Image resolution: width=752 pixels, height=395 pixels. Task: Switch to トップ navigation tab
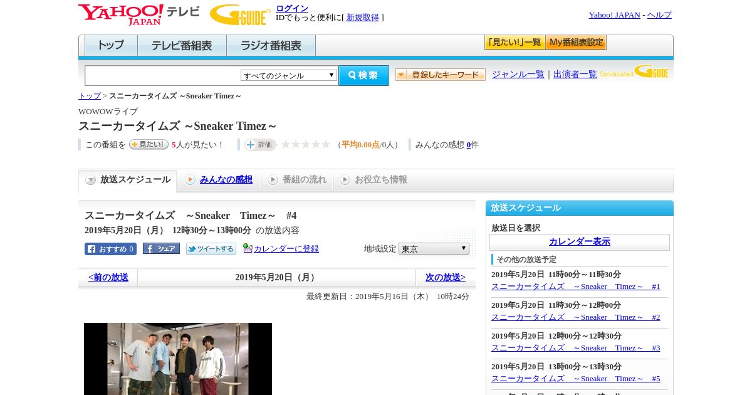coord(111,46)
